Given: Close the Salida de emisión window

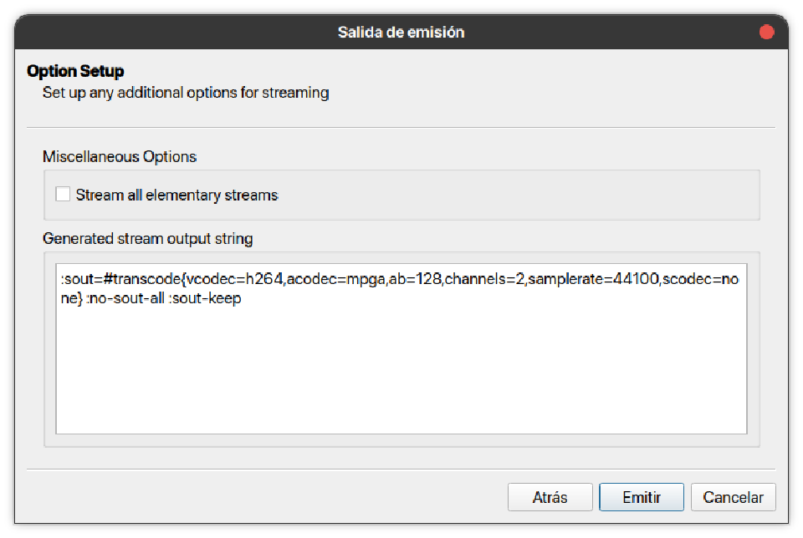Looking at the screenshot, I should [766, 33].
